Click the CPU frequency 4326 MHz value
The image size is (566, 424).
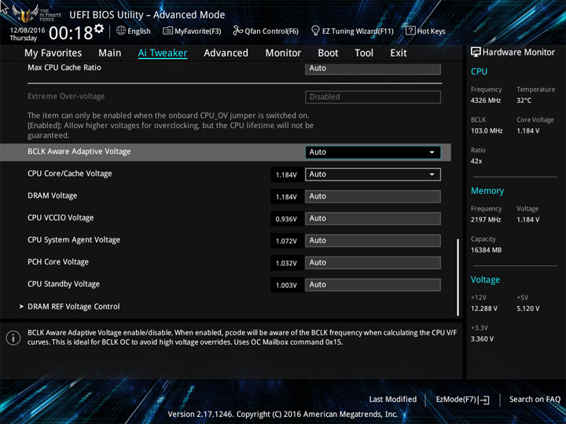tap(486, 101)
